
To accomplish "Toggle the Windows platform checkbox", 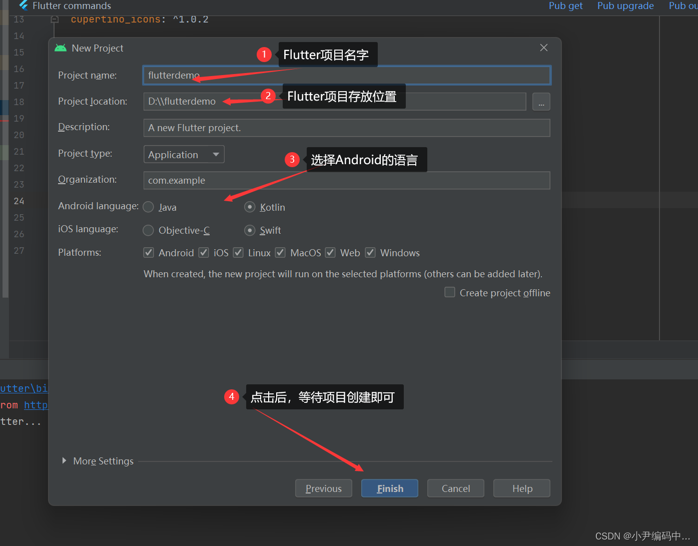I will click(x=370, y=253).
